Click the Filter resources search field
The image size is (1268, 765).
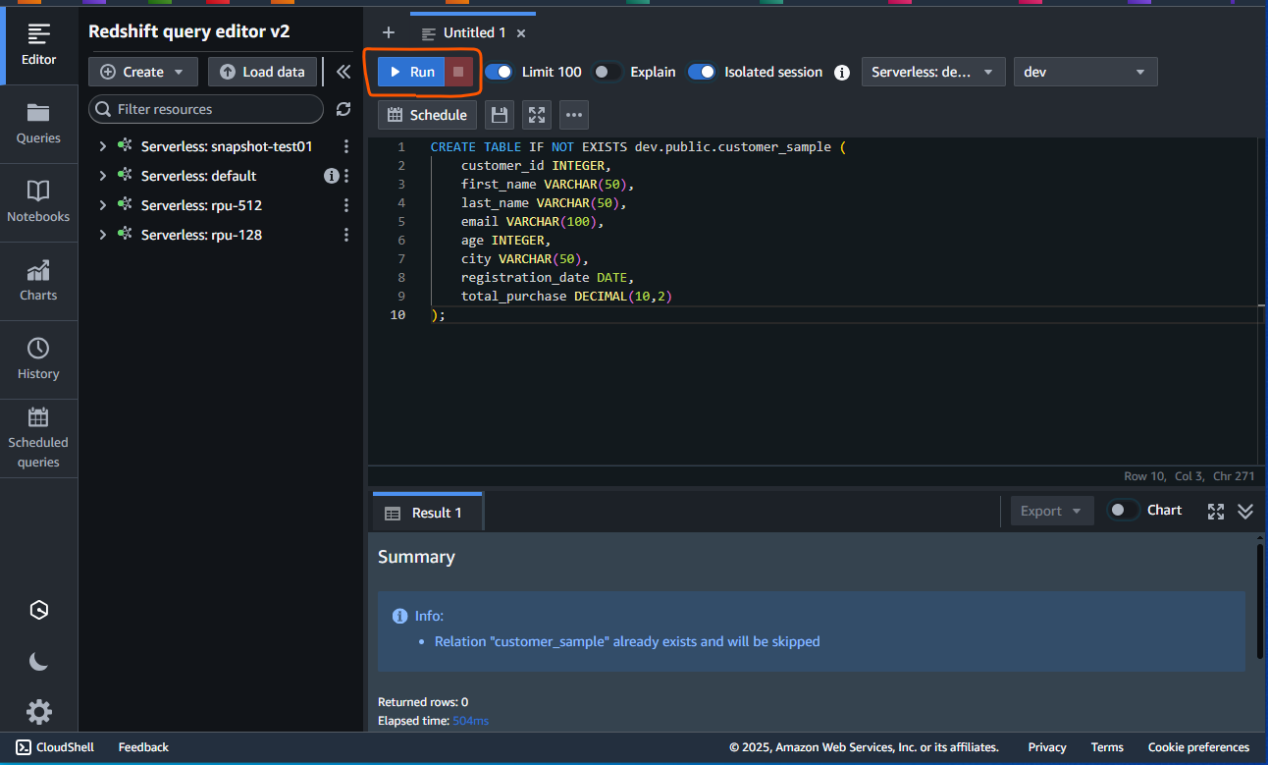click(206, 109)
